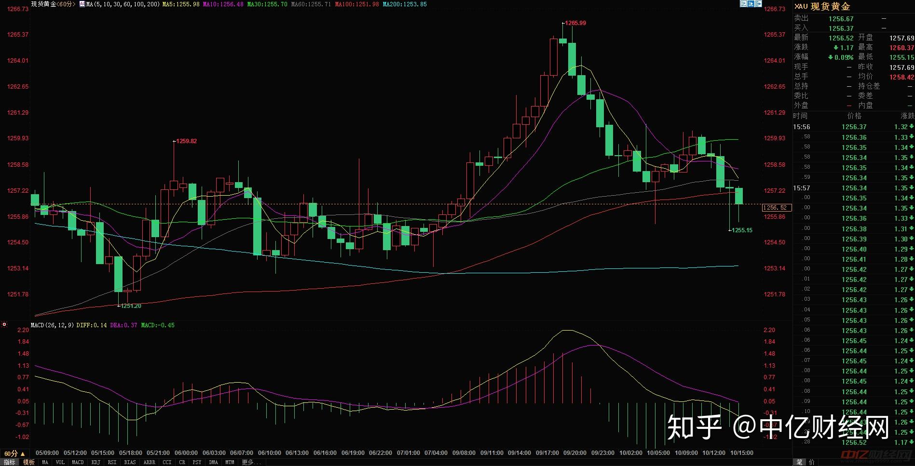The height and width of the screenshot is (466, 915).
Task: Click the MA60:1255.71 legend value
Action: (311, 4)
